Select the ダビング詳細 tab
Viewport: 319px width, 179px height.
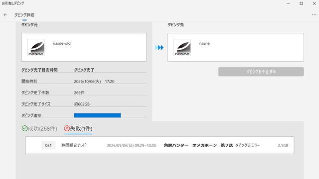tap(24, 15)
